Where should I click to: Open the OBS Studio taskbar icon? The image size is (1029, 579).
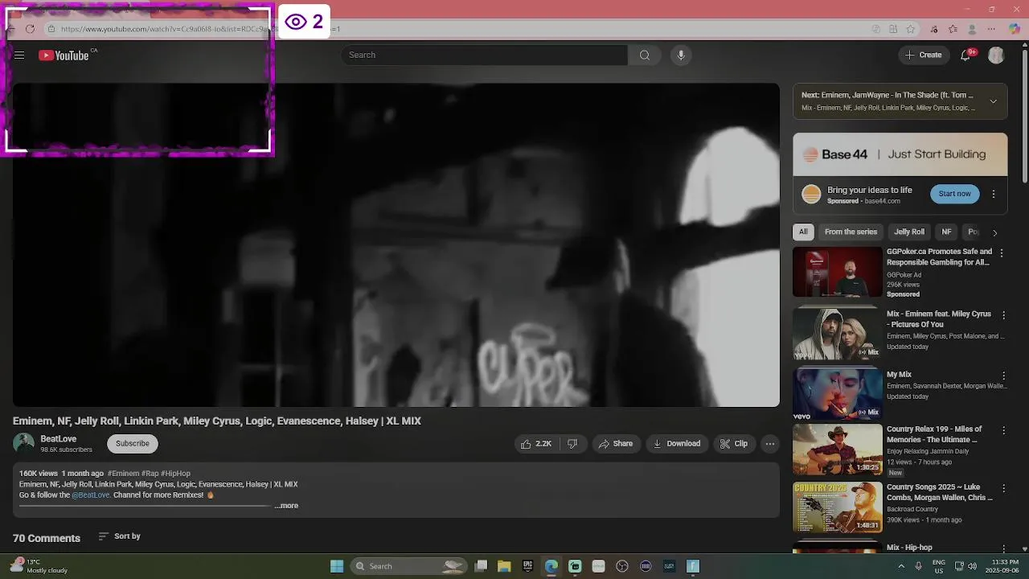622,566
